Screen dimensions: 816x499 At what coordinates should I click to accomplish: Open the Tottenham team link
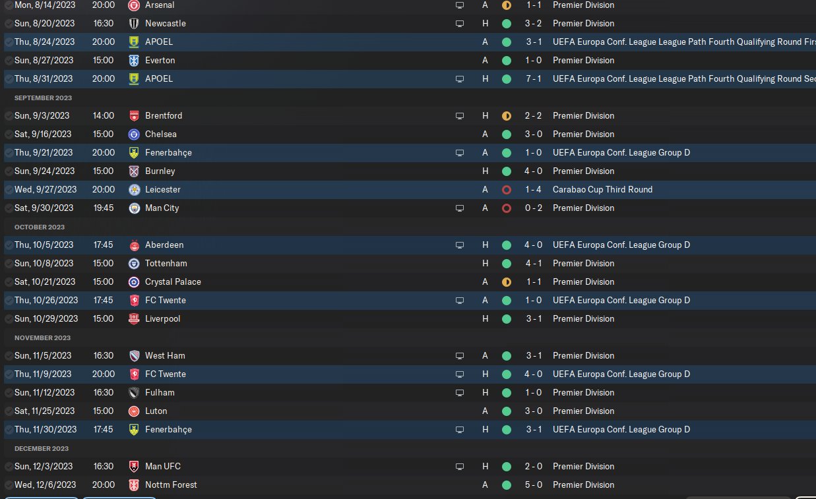click(166, 263)
